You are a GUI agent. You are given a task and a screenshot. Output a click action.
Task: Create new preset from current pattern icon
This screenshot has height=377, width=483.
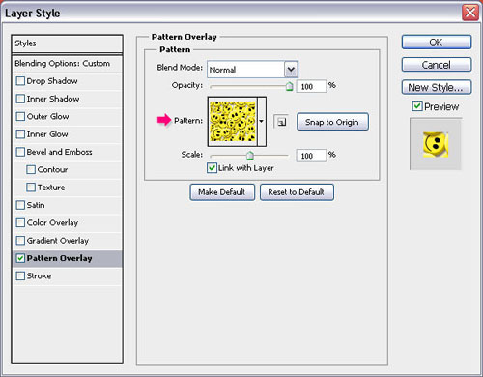pos(281,122)
